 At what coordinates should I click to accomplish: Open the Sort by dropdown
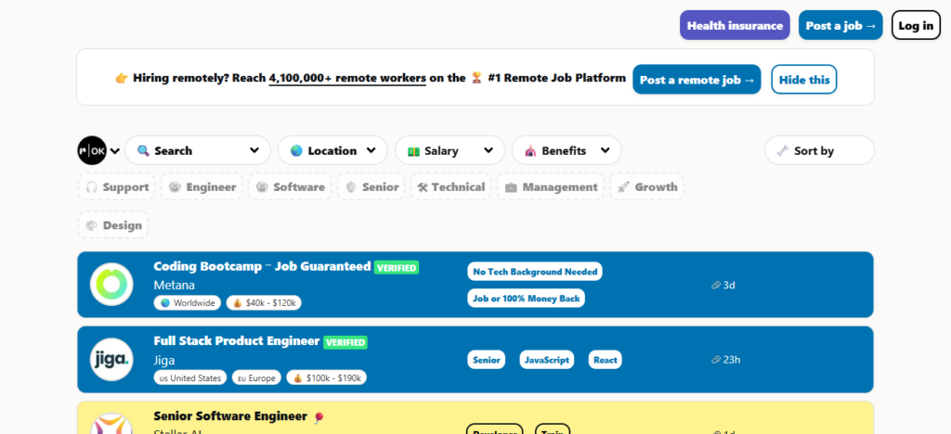point(819,150)
